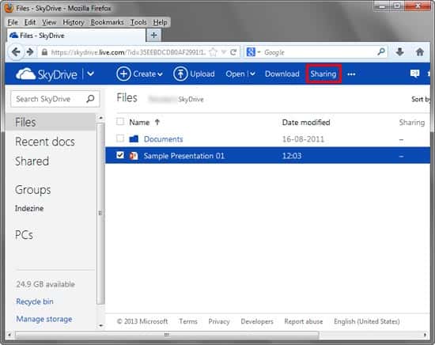Change language via English (United States)
Viewport: 435px width, 345px height.
367,321
